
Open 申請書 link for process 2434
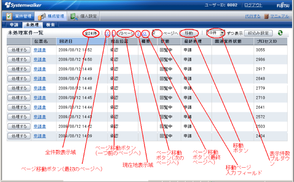(40, 136)
